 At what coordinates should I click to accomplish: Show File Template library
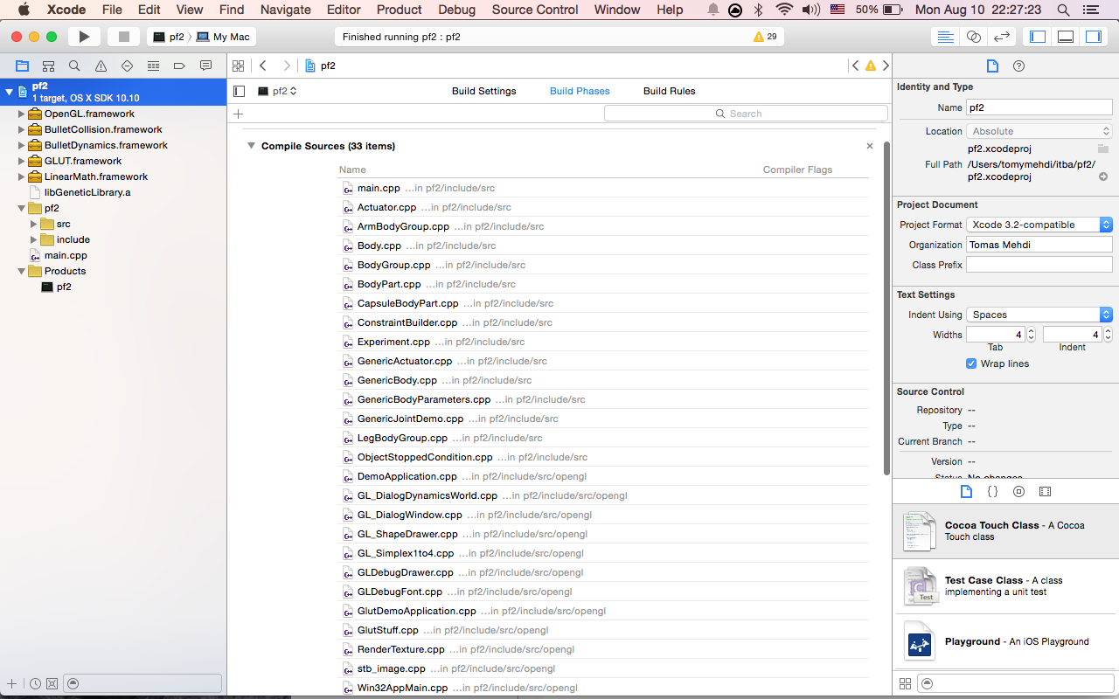pyautogui.click(x=966, y=492)
